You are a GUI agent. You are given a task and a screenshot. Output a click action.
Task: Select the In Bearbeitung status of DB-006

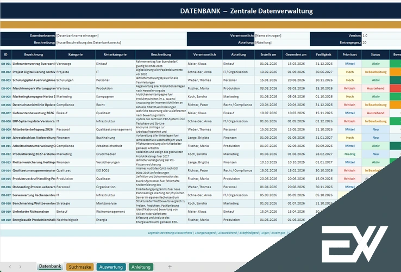pos(375,105)
